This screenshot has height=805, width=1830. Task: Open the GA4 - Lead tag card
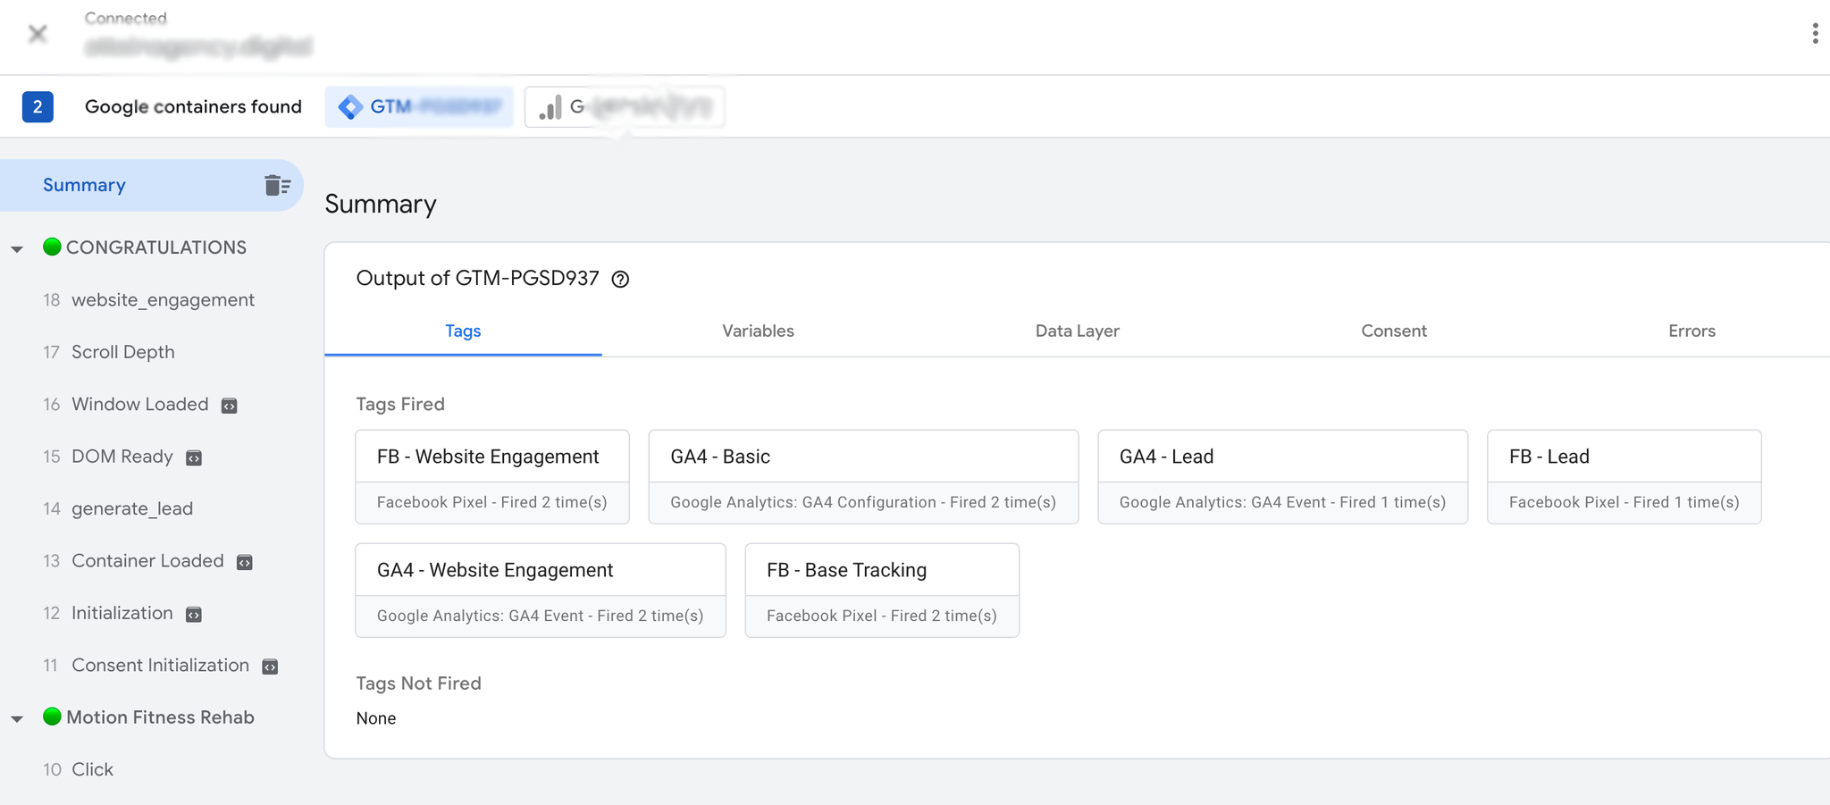pyautogui.click(x=1281, y=476)
